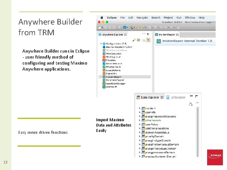Click the pencil search toolbar icon

click(x=143, y=27)
